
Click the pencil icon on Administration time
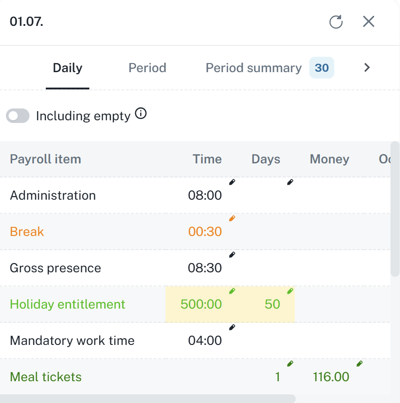coord(232,182)
